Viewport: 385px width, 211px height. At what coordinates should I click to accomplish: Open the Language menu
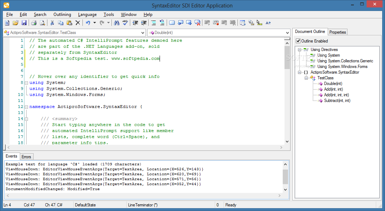[87, 15]
